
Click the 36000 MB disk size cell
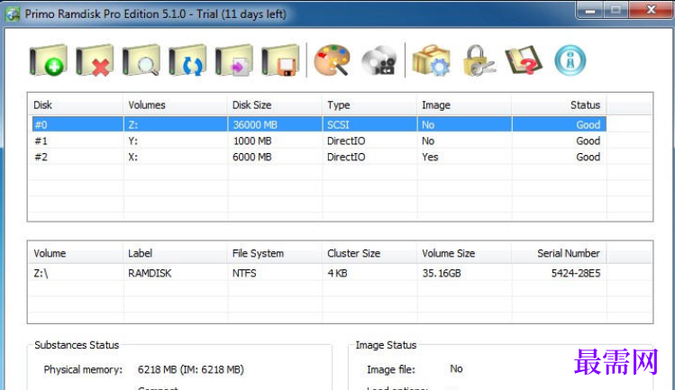pos(255,125)
